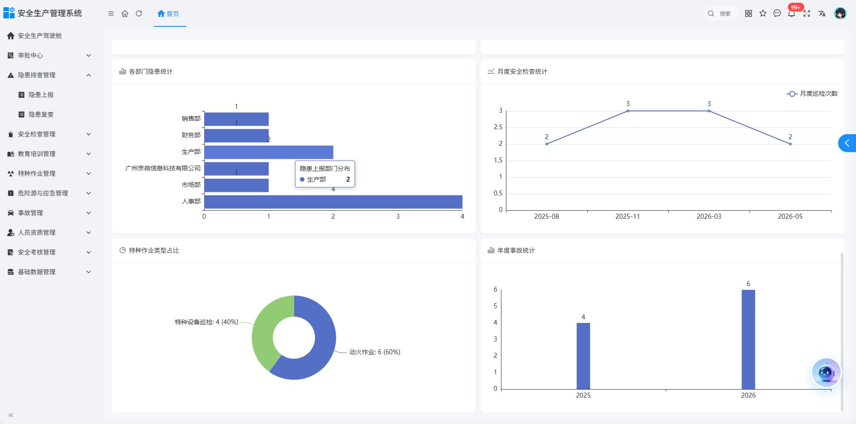Image resolution: width=856 pixels, height=424 pixels.
Task: Open the AI assistant robot floating icon
Action: click(826, 373)
